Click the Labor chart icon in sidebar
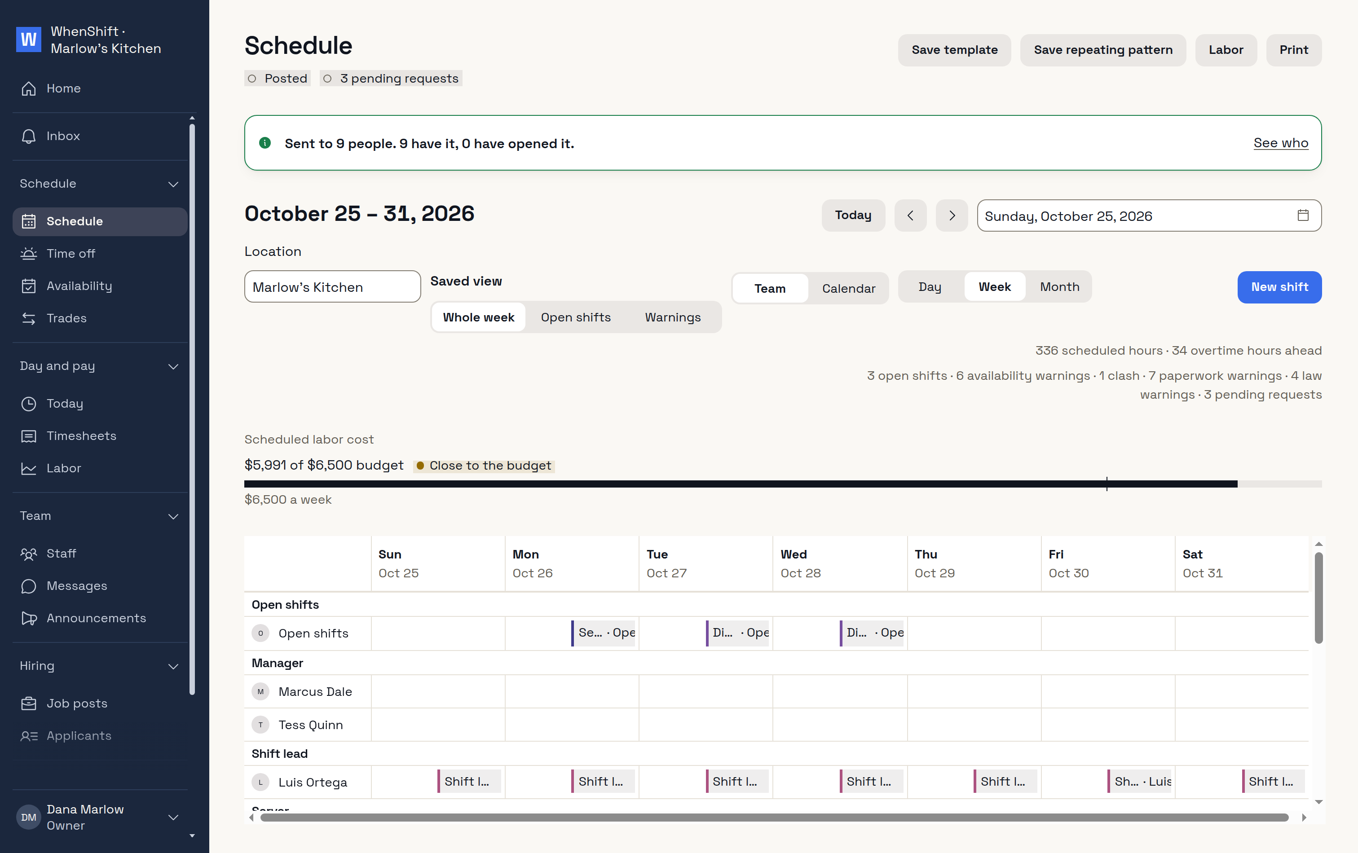The width and height of the screenshot is (1358, 853). 29,468
